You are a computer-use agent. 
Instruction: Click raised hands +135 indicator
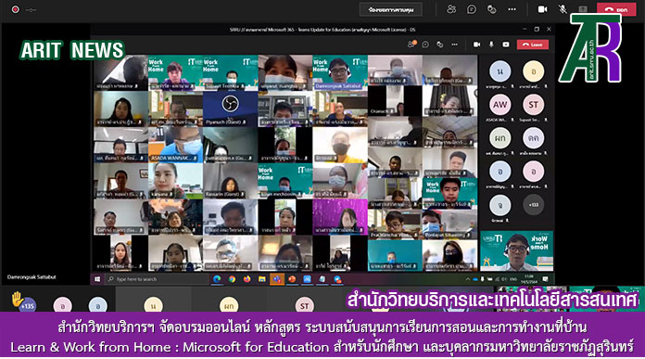(23, 301)
